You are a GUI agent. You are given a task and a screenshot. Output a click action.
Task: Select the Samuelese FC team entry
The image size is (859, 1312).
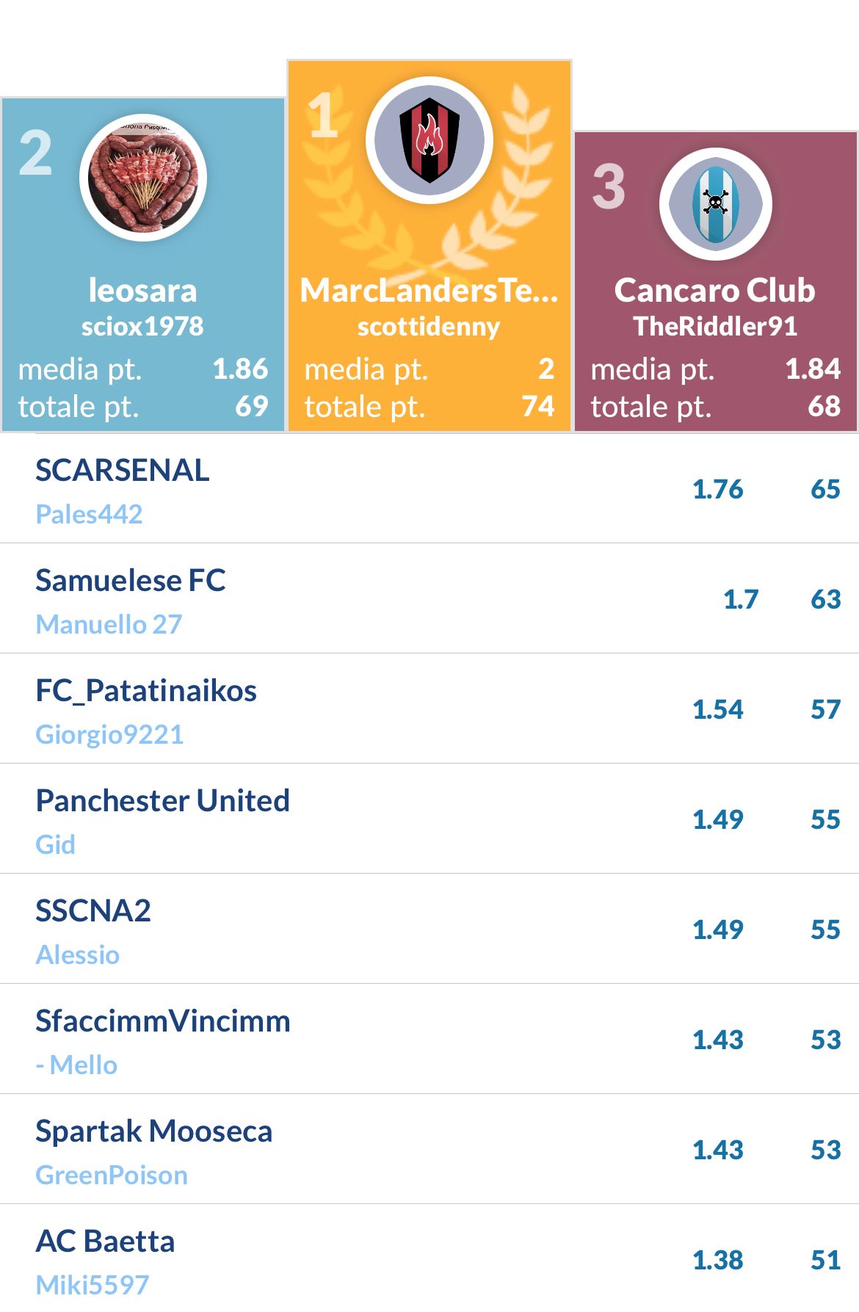tap(429, 599)
